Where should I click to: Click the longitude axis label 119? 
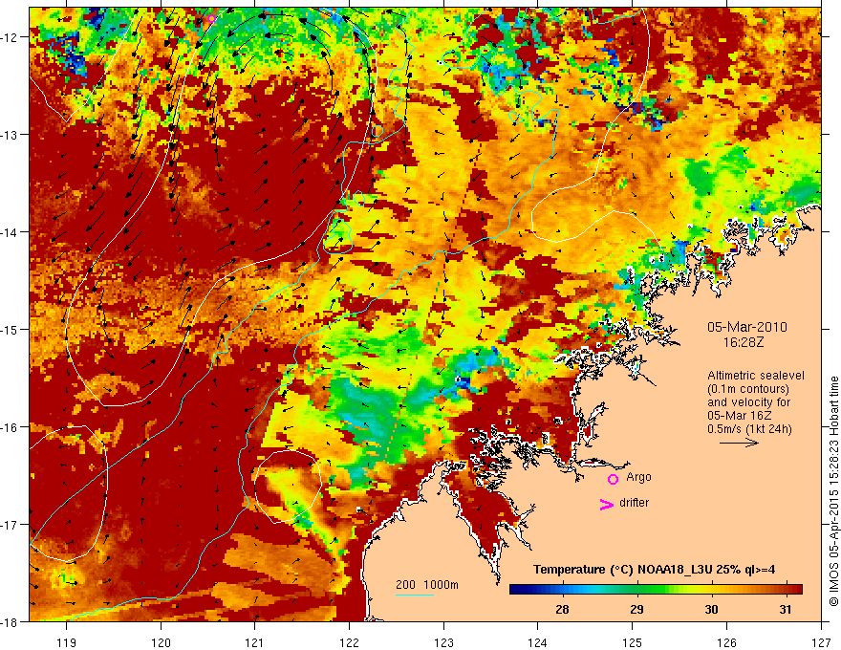[67, 642]
